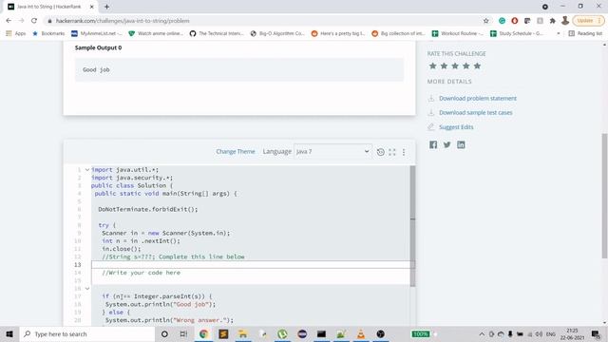Open a new browser tab

(x=106, y=7)
